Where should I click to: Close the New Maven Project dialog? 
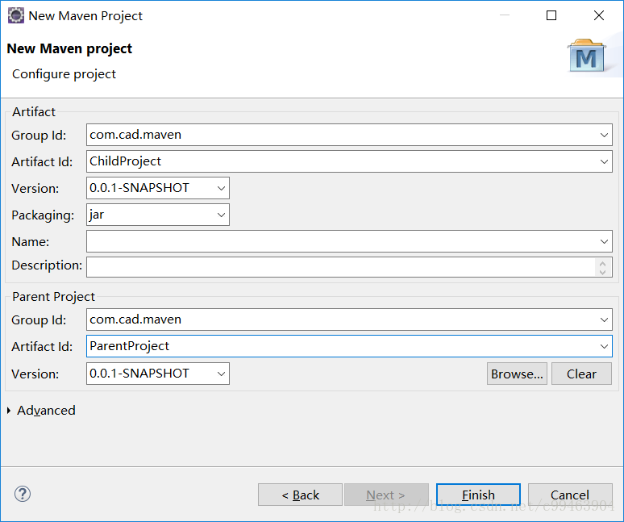point(598,15)
